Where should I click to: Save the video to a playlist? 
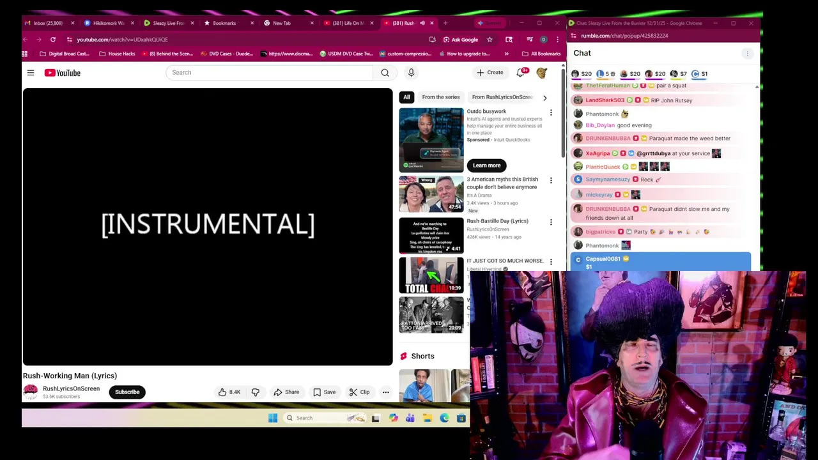pyautogui.click(x=324, y=392)
